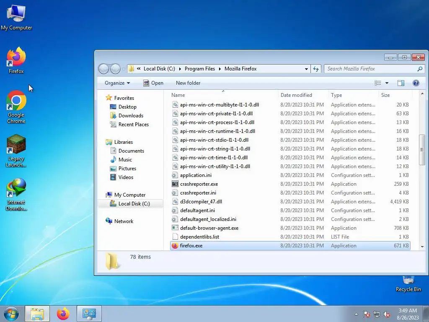The image size is (429, 322).
Task: Open the address bar history dropdown arrow
Action: coord(306,69)
